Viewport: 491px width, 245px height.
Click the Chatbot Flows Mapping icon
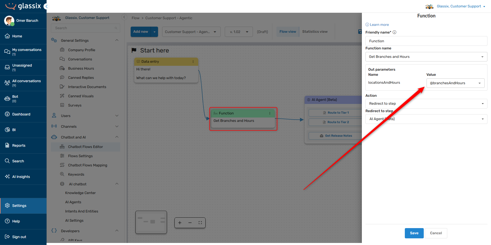pyautogui.click(x=62, y=165)
